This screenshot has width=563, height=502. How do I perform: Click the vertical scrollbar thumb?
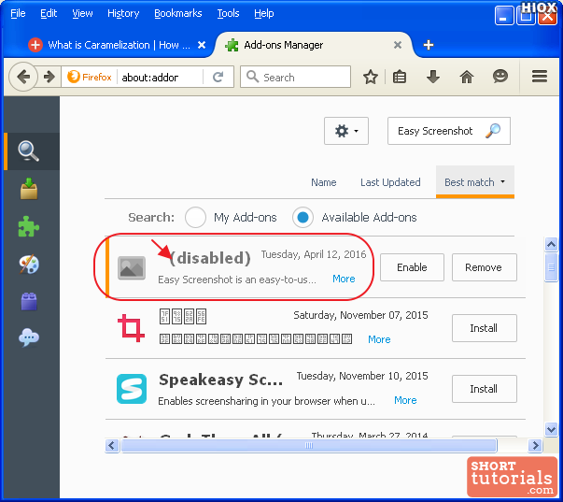551,267
